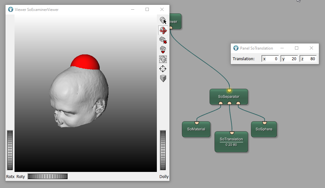Toggle the perspective camera cube icon

[x=163, y=78]
